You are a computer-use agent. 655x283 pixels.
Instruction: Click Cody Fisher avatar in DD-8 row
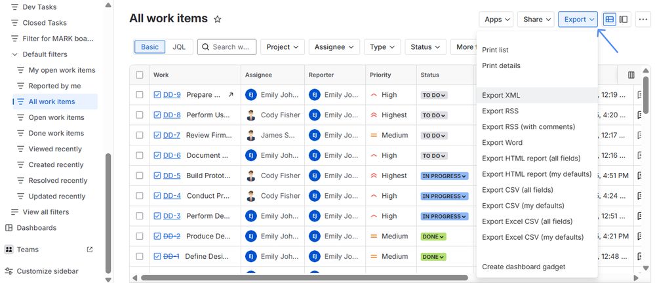coord(251,115)
